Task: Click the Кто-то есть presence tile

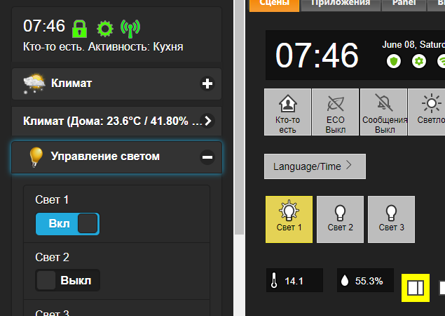Action: pyautogui.click(x=287, y=112)
